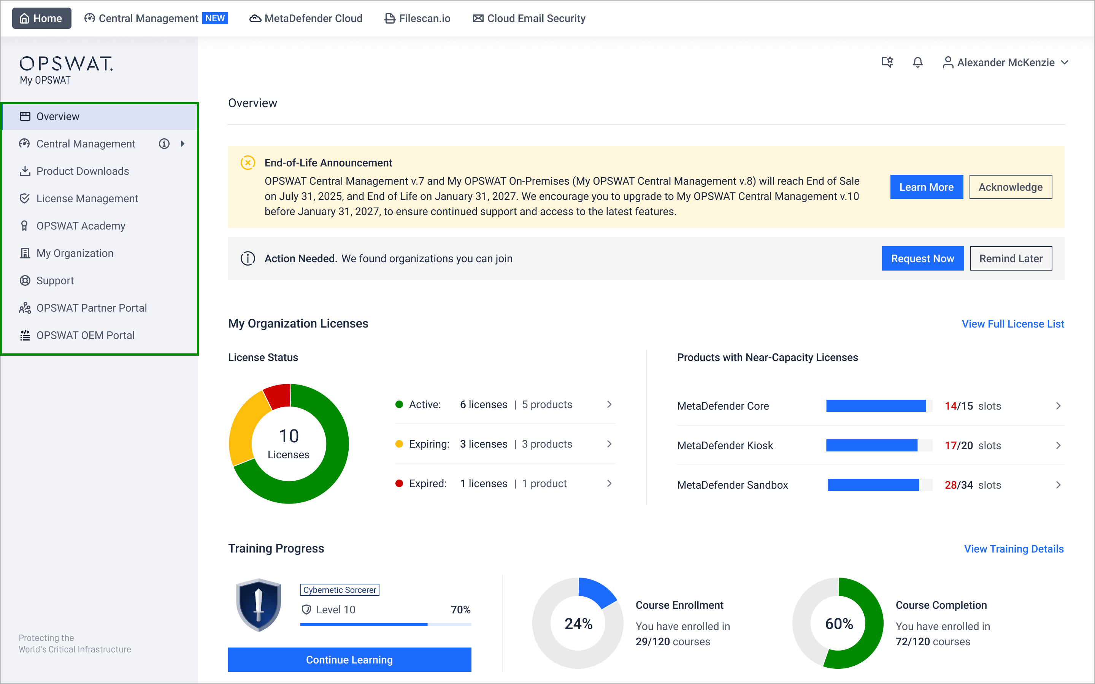Click the Central Management info icon in sidebar

tap(164, 143)
